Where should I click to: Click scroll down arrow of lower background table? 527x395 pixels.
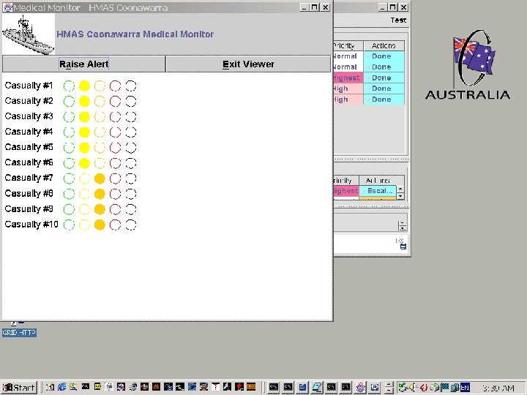(400, 196)
